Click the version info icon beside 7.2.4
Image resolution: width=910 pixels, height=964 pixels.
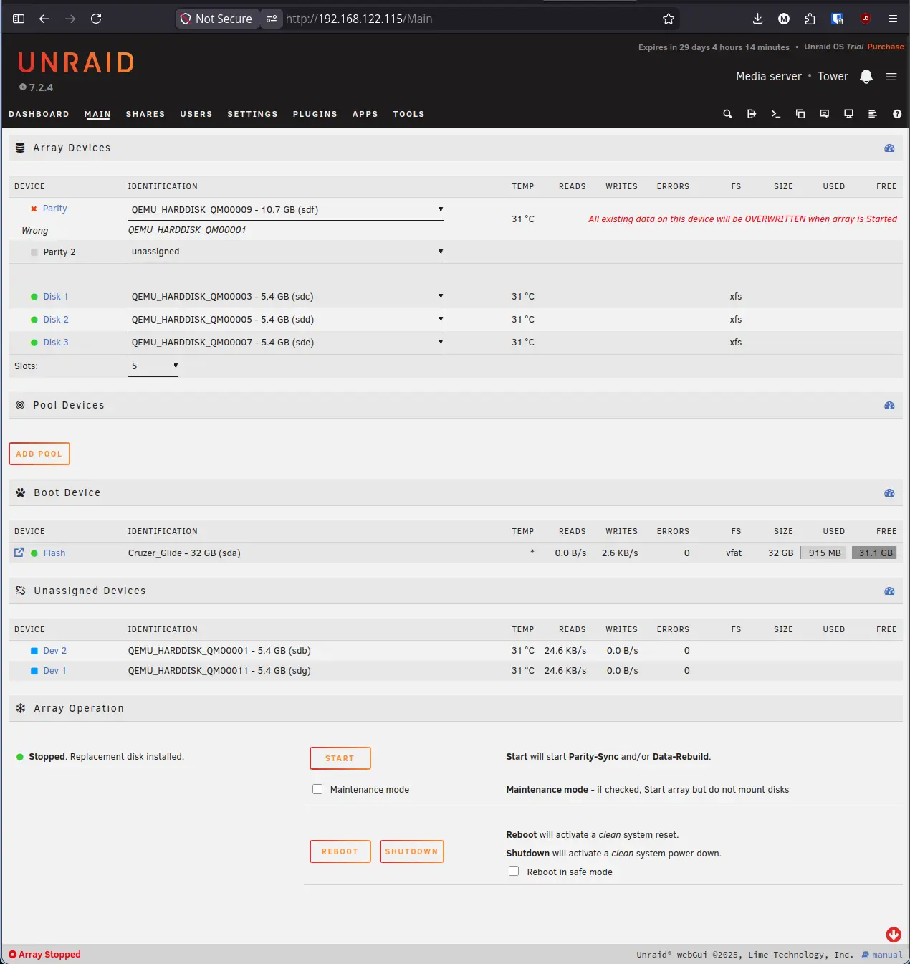[x=23, y=87]
